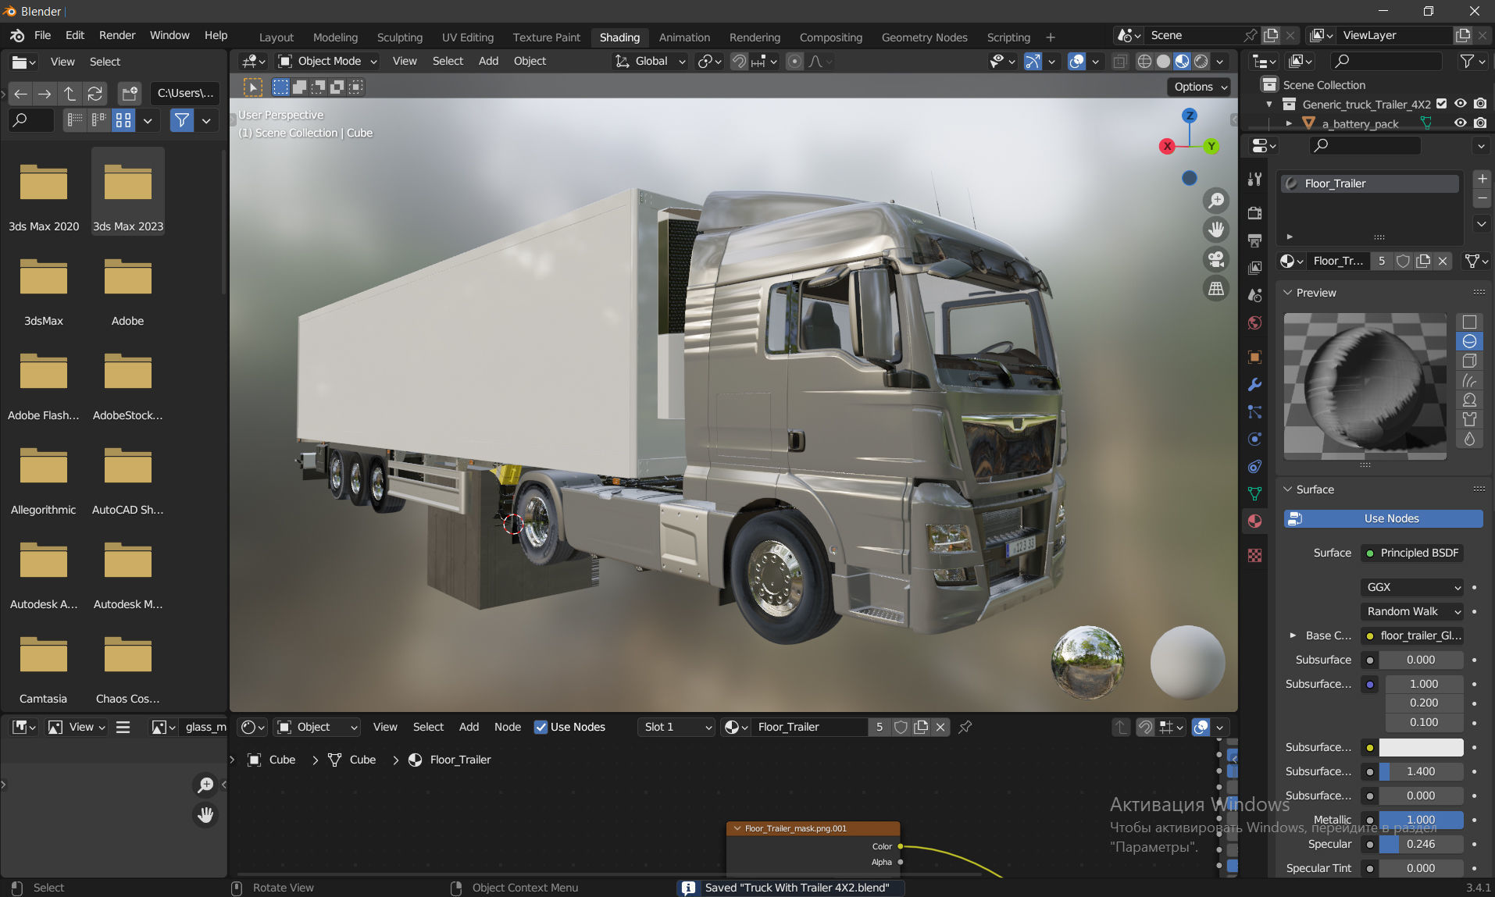
Task: Click the viewport pan hand gizmo
Action: 1216,230
